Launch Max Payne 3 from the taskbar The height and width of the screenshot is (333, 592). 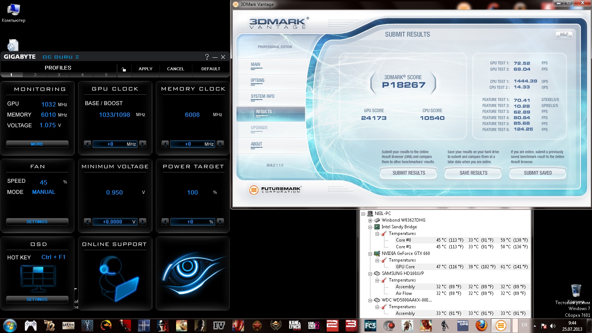(x=426, y=326)
